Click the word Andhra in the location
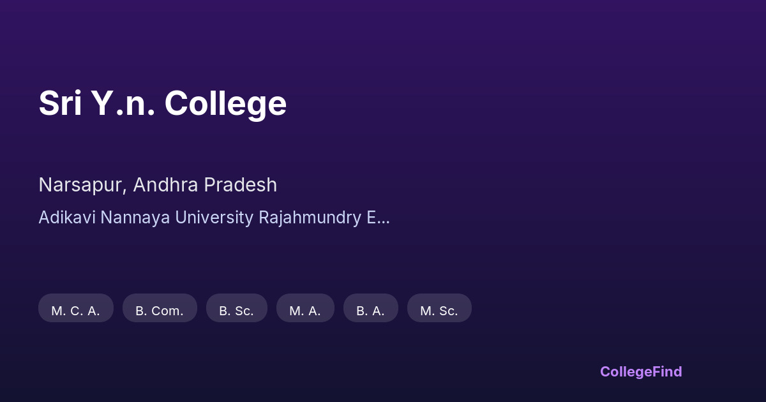766x402 pixels. pos(166,185)
